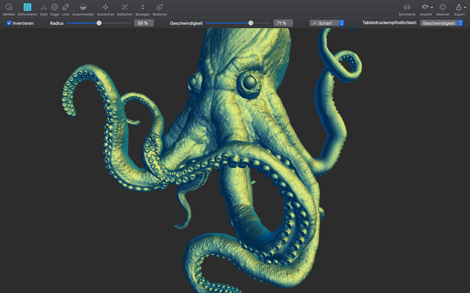This screenshot has width=470, height=293.
Task: Open the Material settings
Action: [x=442, y=8]
